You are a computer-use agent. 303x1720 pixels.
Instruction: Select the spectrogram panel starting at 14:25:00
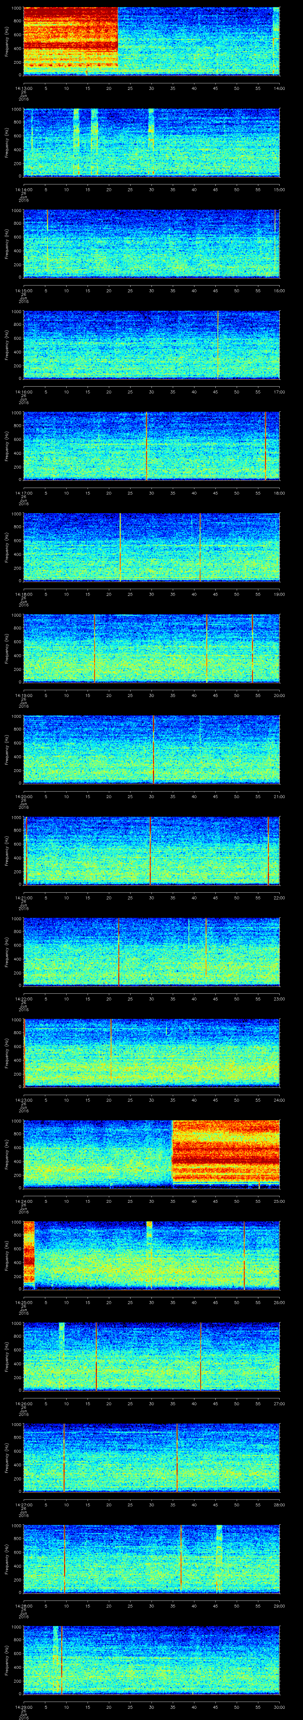tap(151, 1256)
